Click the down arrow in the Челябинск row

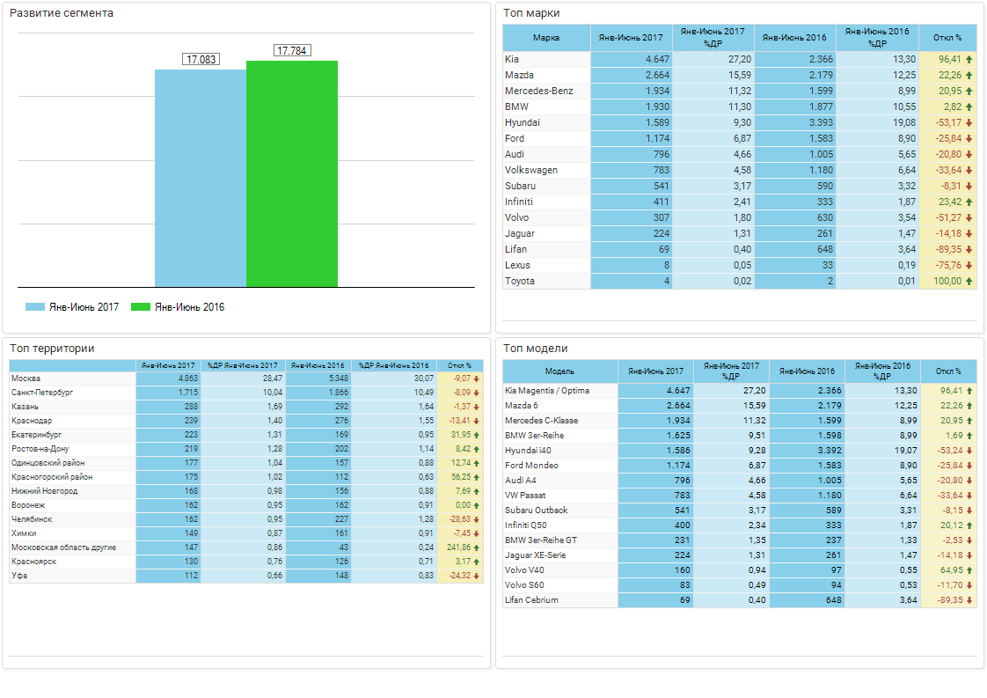pyautogui.click(x=477, y=519)
